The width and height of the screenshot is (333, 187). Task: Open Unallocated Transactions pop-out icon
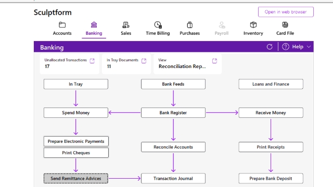92,61
